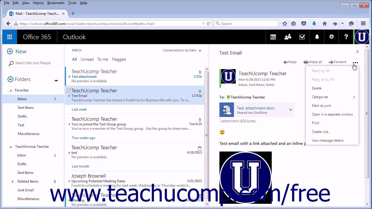Choose View message details
The image size is (372, 209).
(332, 140)
